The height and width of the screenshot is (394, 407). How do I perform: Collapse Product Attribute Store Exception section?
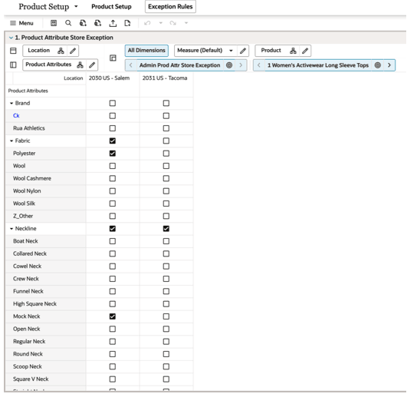[x=11, y=38]
